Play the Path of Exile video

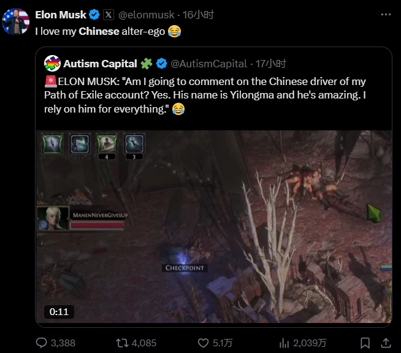pyautogui.click(x=213, y=226)
